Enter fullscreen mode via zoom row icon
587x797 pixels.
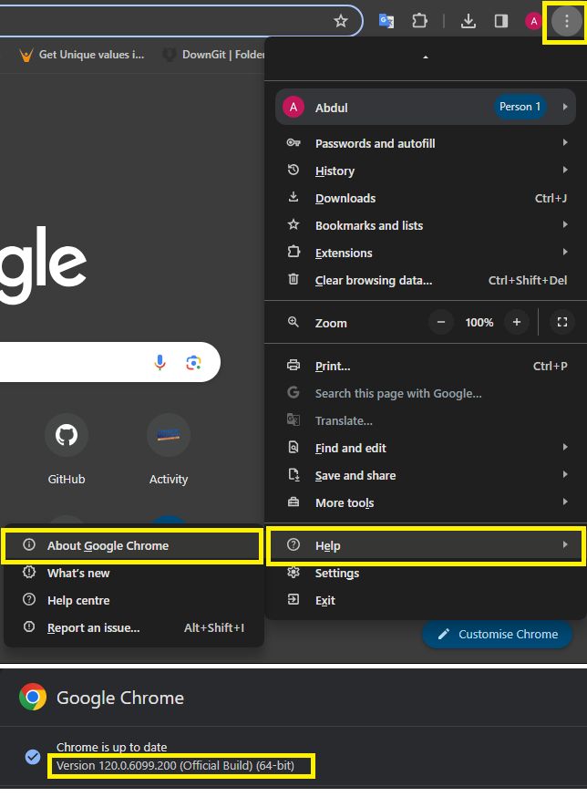click(562, 322)
